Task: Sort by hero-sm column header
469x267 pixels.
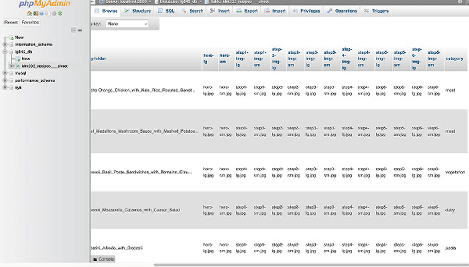Action: click(225, 58)
